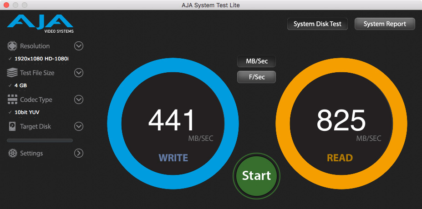Viewport: 422px width, 209px height.
Task: Open the System Disk Test view
Action: tap(317, 24)
